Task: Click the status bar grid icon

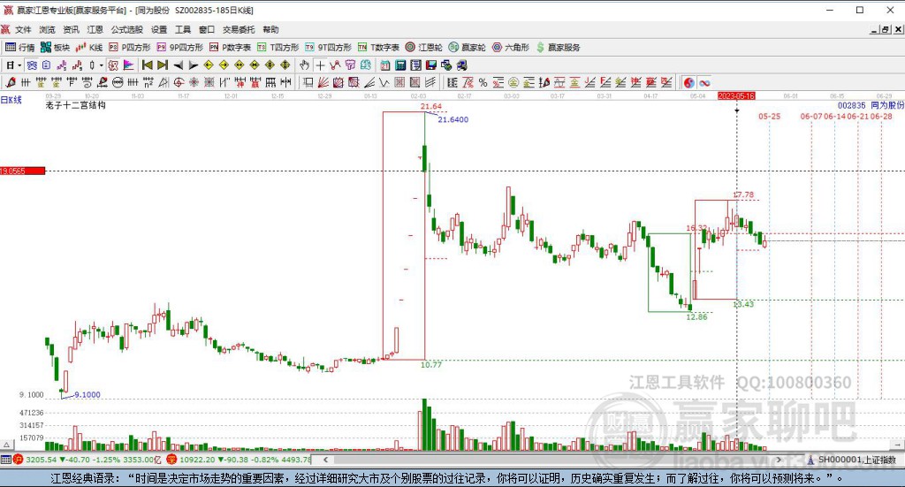Action: click(6, 460)
